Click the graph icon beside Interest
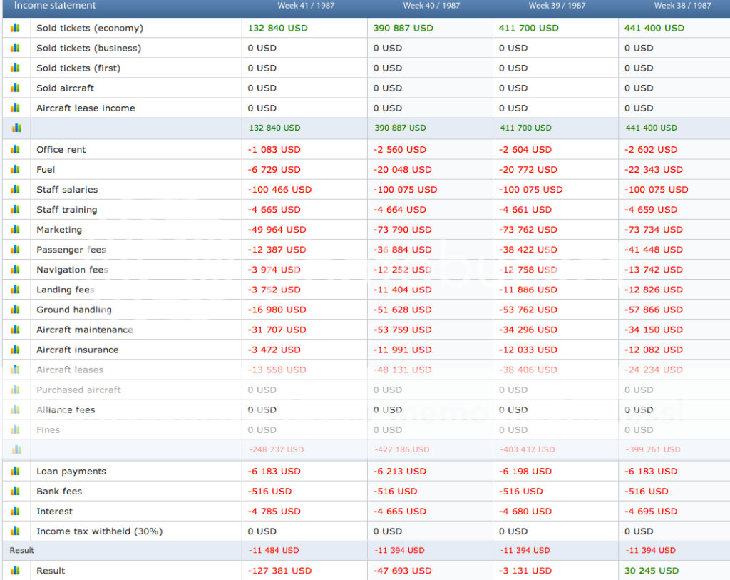730x580 pixels. pos(16,511)
